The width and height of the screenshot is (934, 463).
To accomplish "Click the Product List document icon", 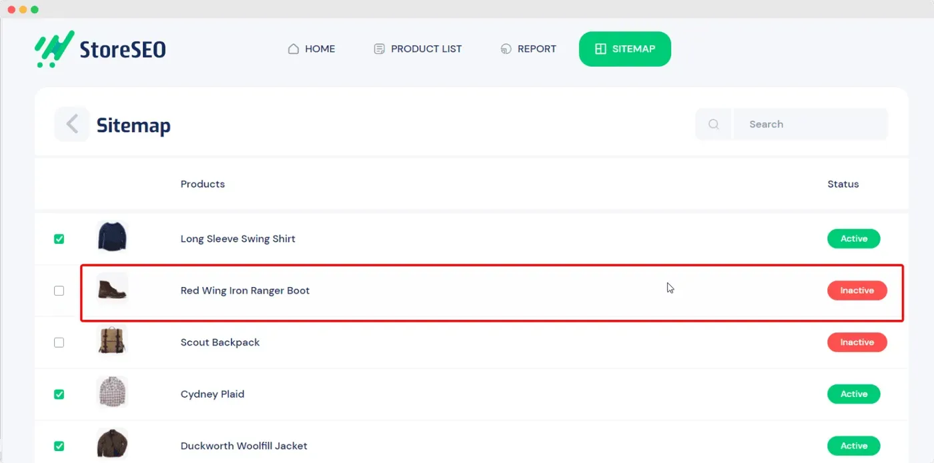I will 379,49.
